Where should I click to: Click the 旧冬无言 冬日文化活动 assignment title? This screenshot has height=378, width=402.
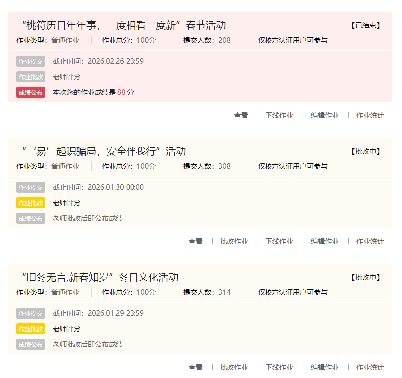(100, 277)
